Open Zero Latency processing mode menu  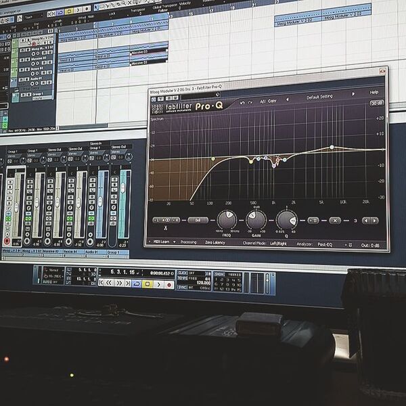[x=215, y=242]
